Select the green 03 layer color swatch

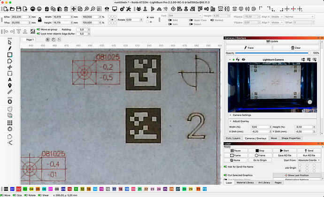25,189
